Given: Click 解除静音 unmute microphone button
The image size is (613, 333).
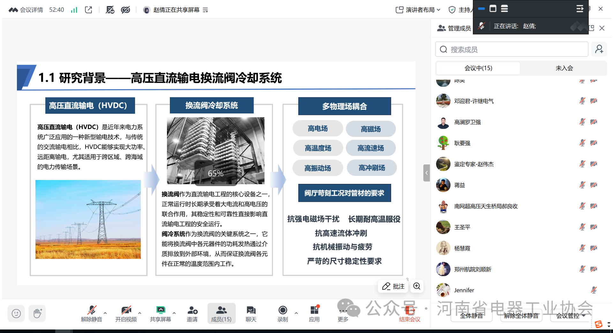Looking at the screenshot, I should [92, 314].
